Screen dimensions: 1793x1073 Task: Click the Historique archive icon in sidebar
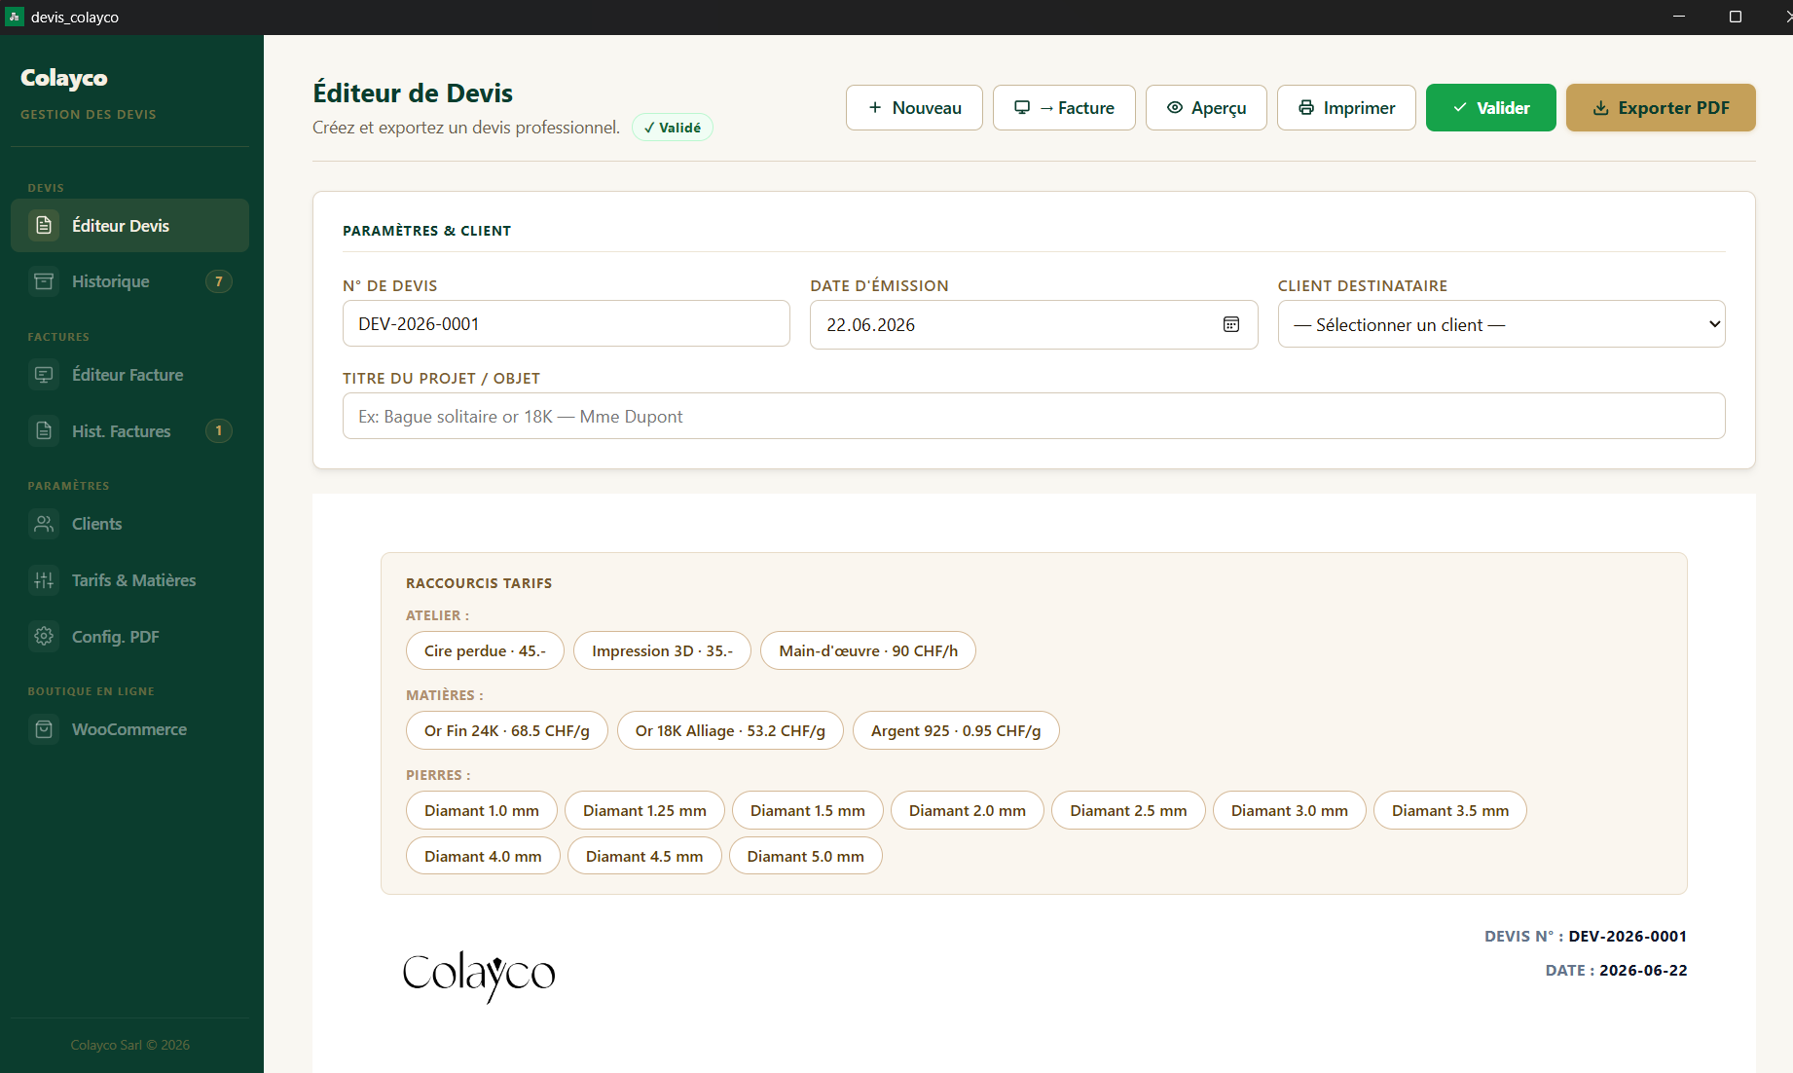[44, 281]
